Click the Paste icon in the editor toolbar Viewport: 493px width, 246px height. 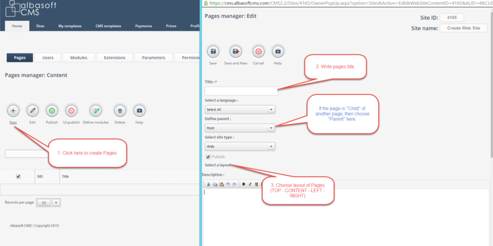click(x=221, y=184)
